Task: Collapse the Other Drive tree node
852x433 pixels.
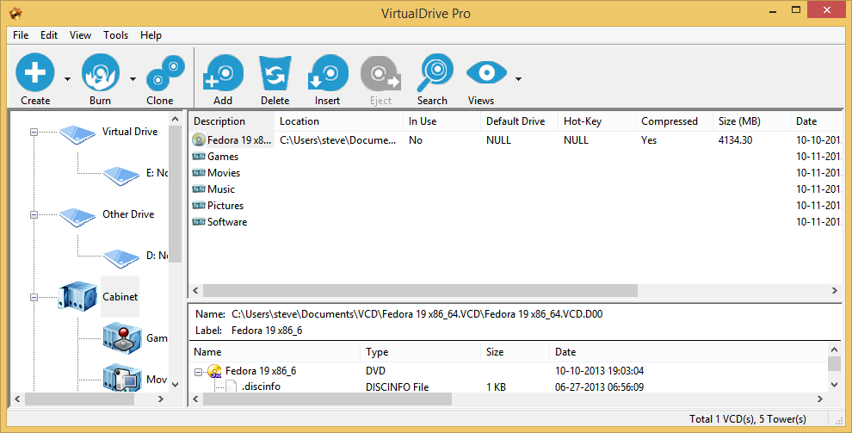Action: click(x=34, y=214)
